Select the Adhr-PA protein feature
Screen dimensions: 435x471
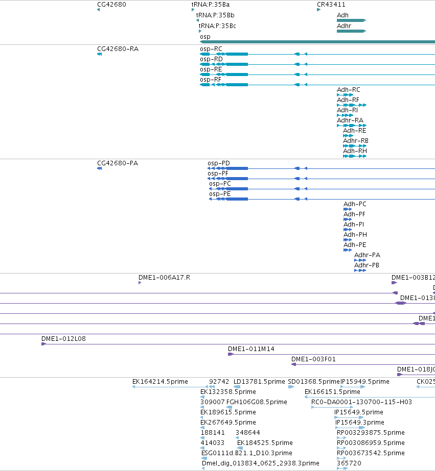[x=360, y=260]
